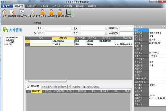Image resolution: width=166 pixels, height=111 pixels.
Task: Select 总公司 in the company tree
Action: click(9, 44)
